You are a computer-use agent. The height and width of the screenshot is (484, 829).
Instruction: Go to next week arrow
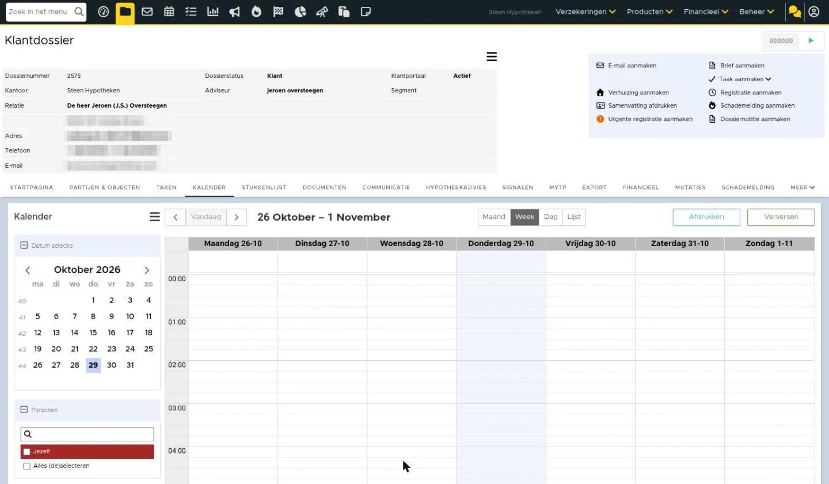pos(237,217)
